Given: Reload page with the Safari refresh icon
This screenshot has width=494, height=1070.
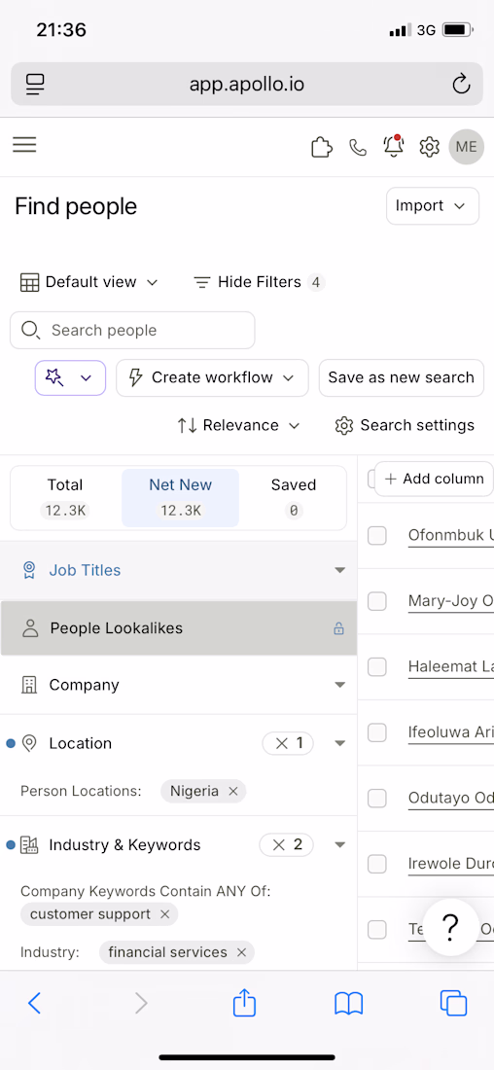Looking at the screenshot, I should point(461,85).
